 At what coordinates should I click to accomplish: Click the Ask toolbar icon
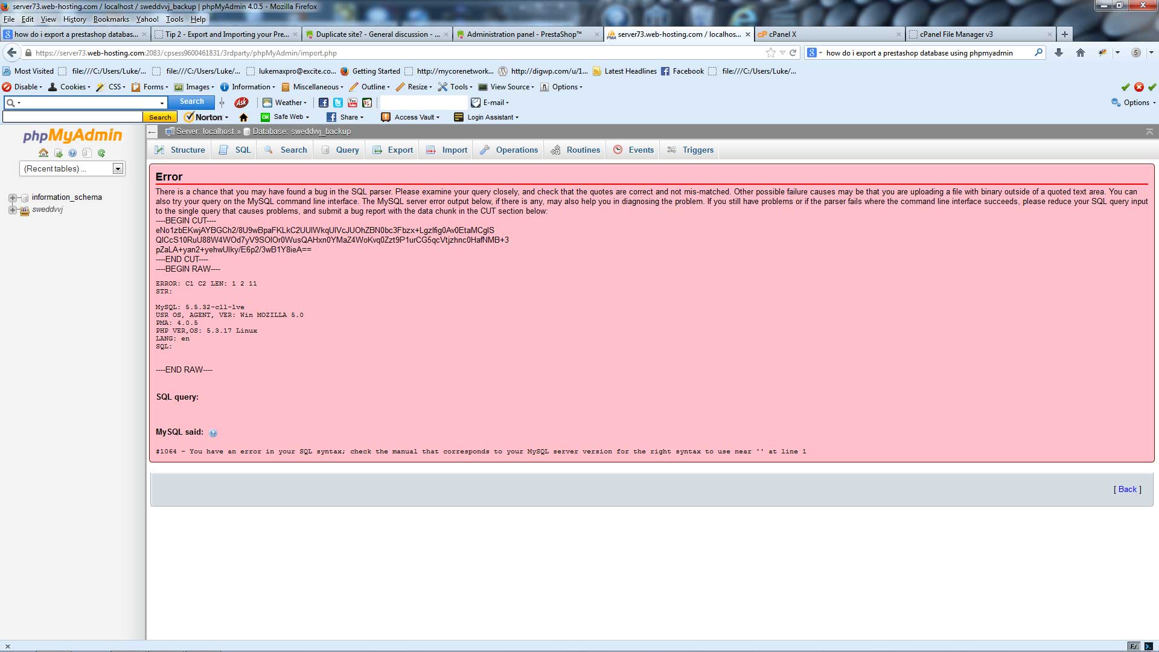[241, 103]
